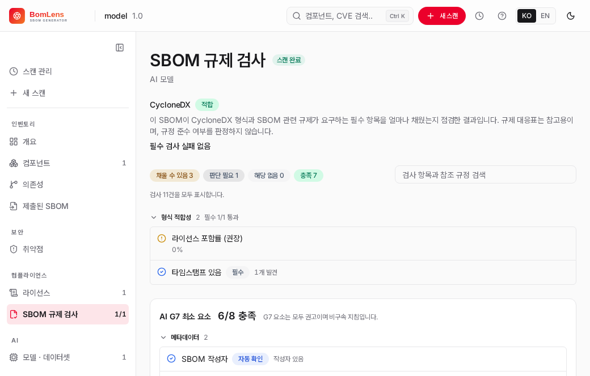Click the CycloneDX format label
Viewport: 590px width, 376px height.
coord(170,105)
